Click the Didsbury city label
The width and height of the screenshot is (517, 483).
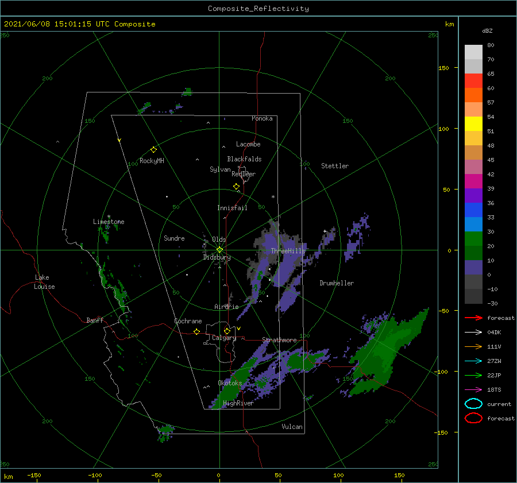point(217,257)
